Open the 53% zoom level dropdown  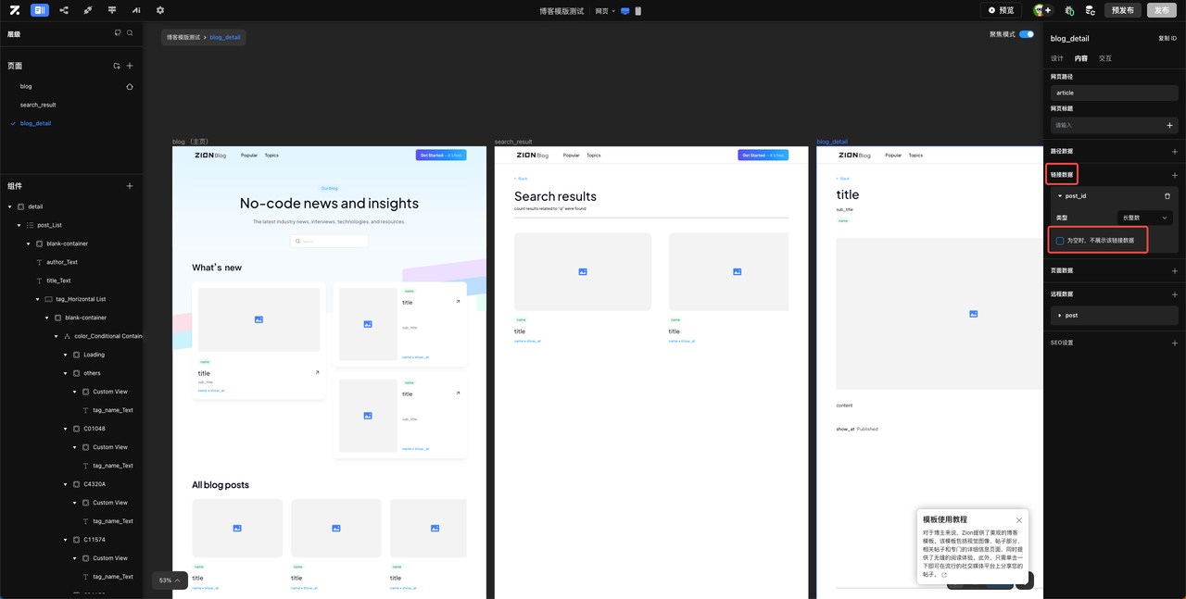click(x=170, y=580)
